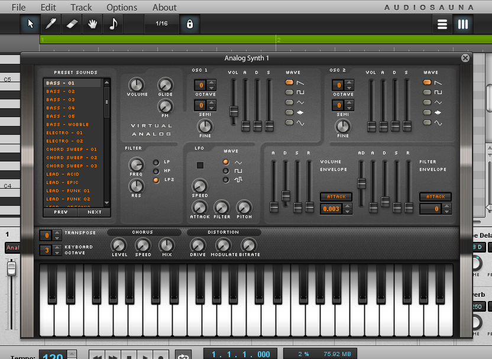
Task: Click the filter envelope AD slider
Action: (361, 183)
